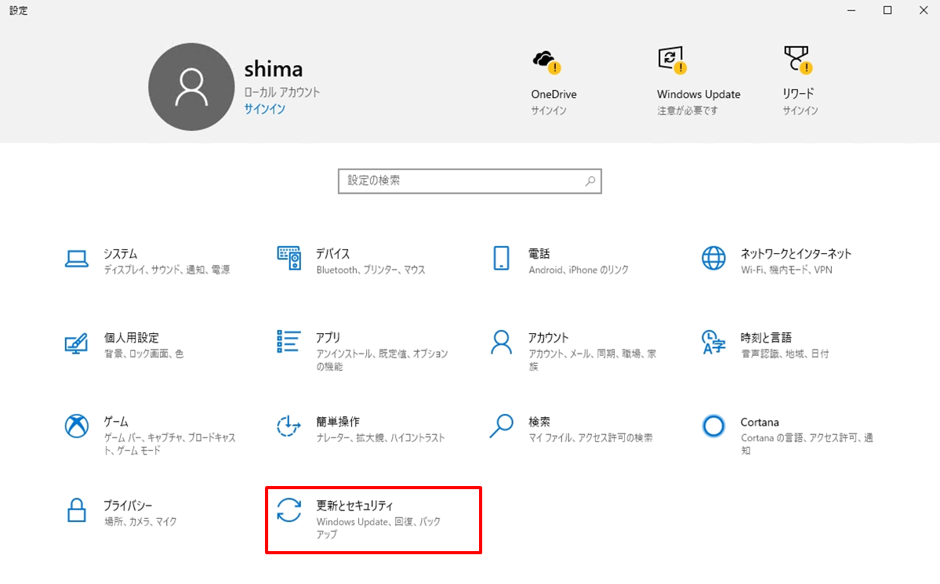This screenshot has height=584, width=940.
Task: Open the デバイス keyboard-speaker icon
Action: point(289,258)
